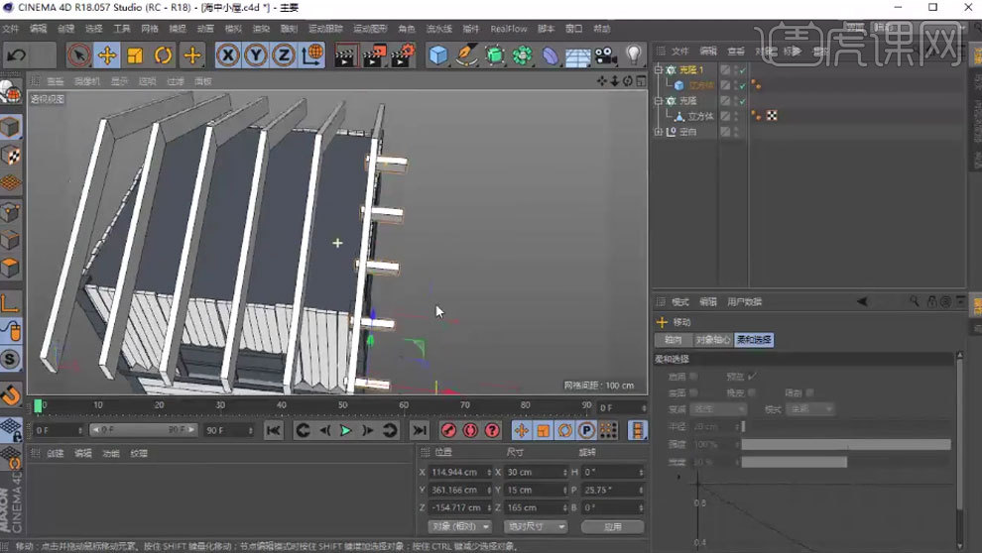Click the Camera object icon

pos(605,55)
